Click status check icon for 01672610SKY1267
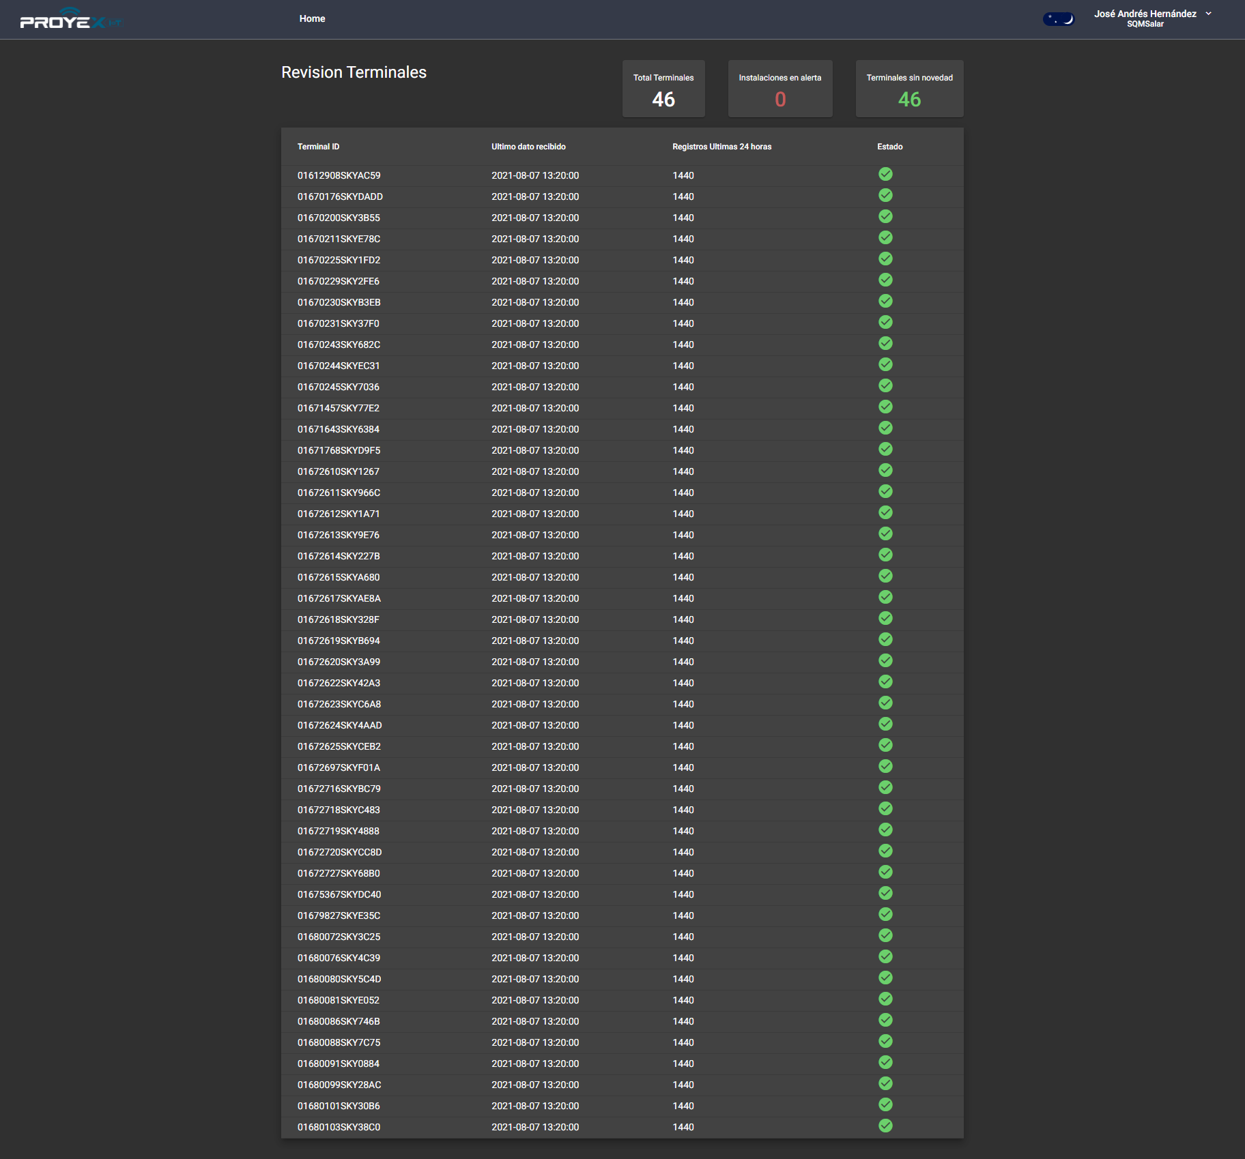1245x1159 pixels. pos(885,470)
